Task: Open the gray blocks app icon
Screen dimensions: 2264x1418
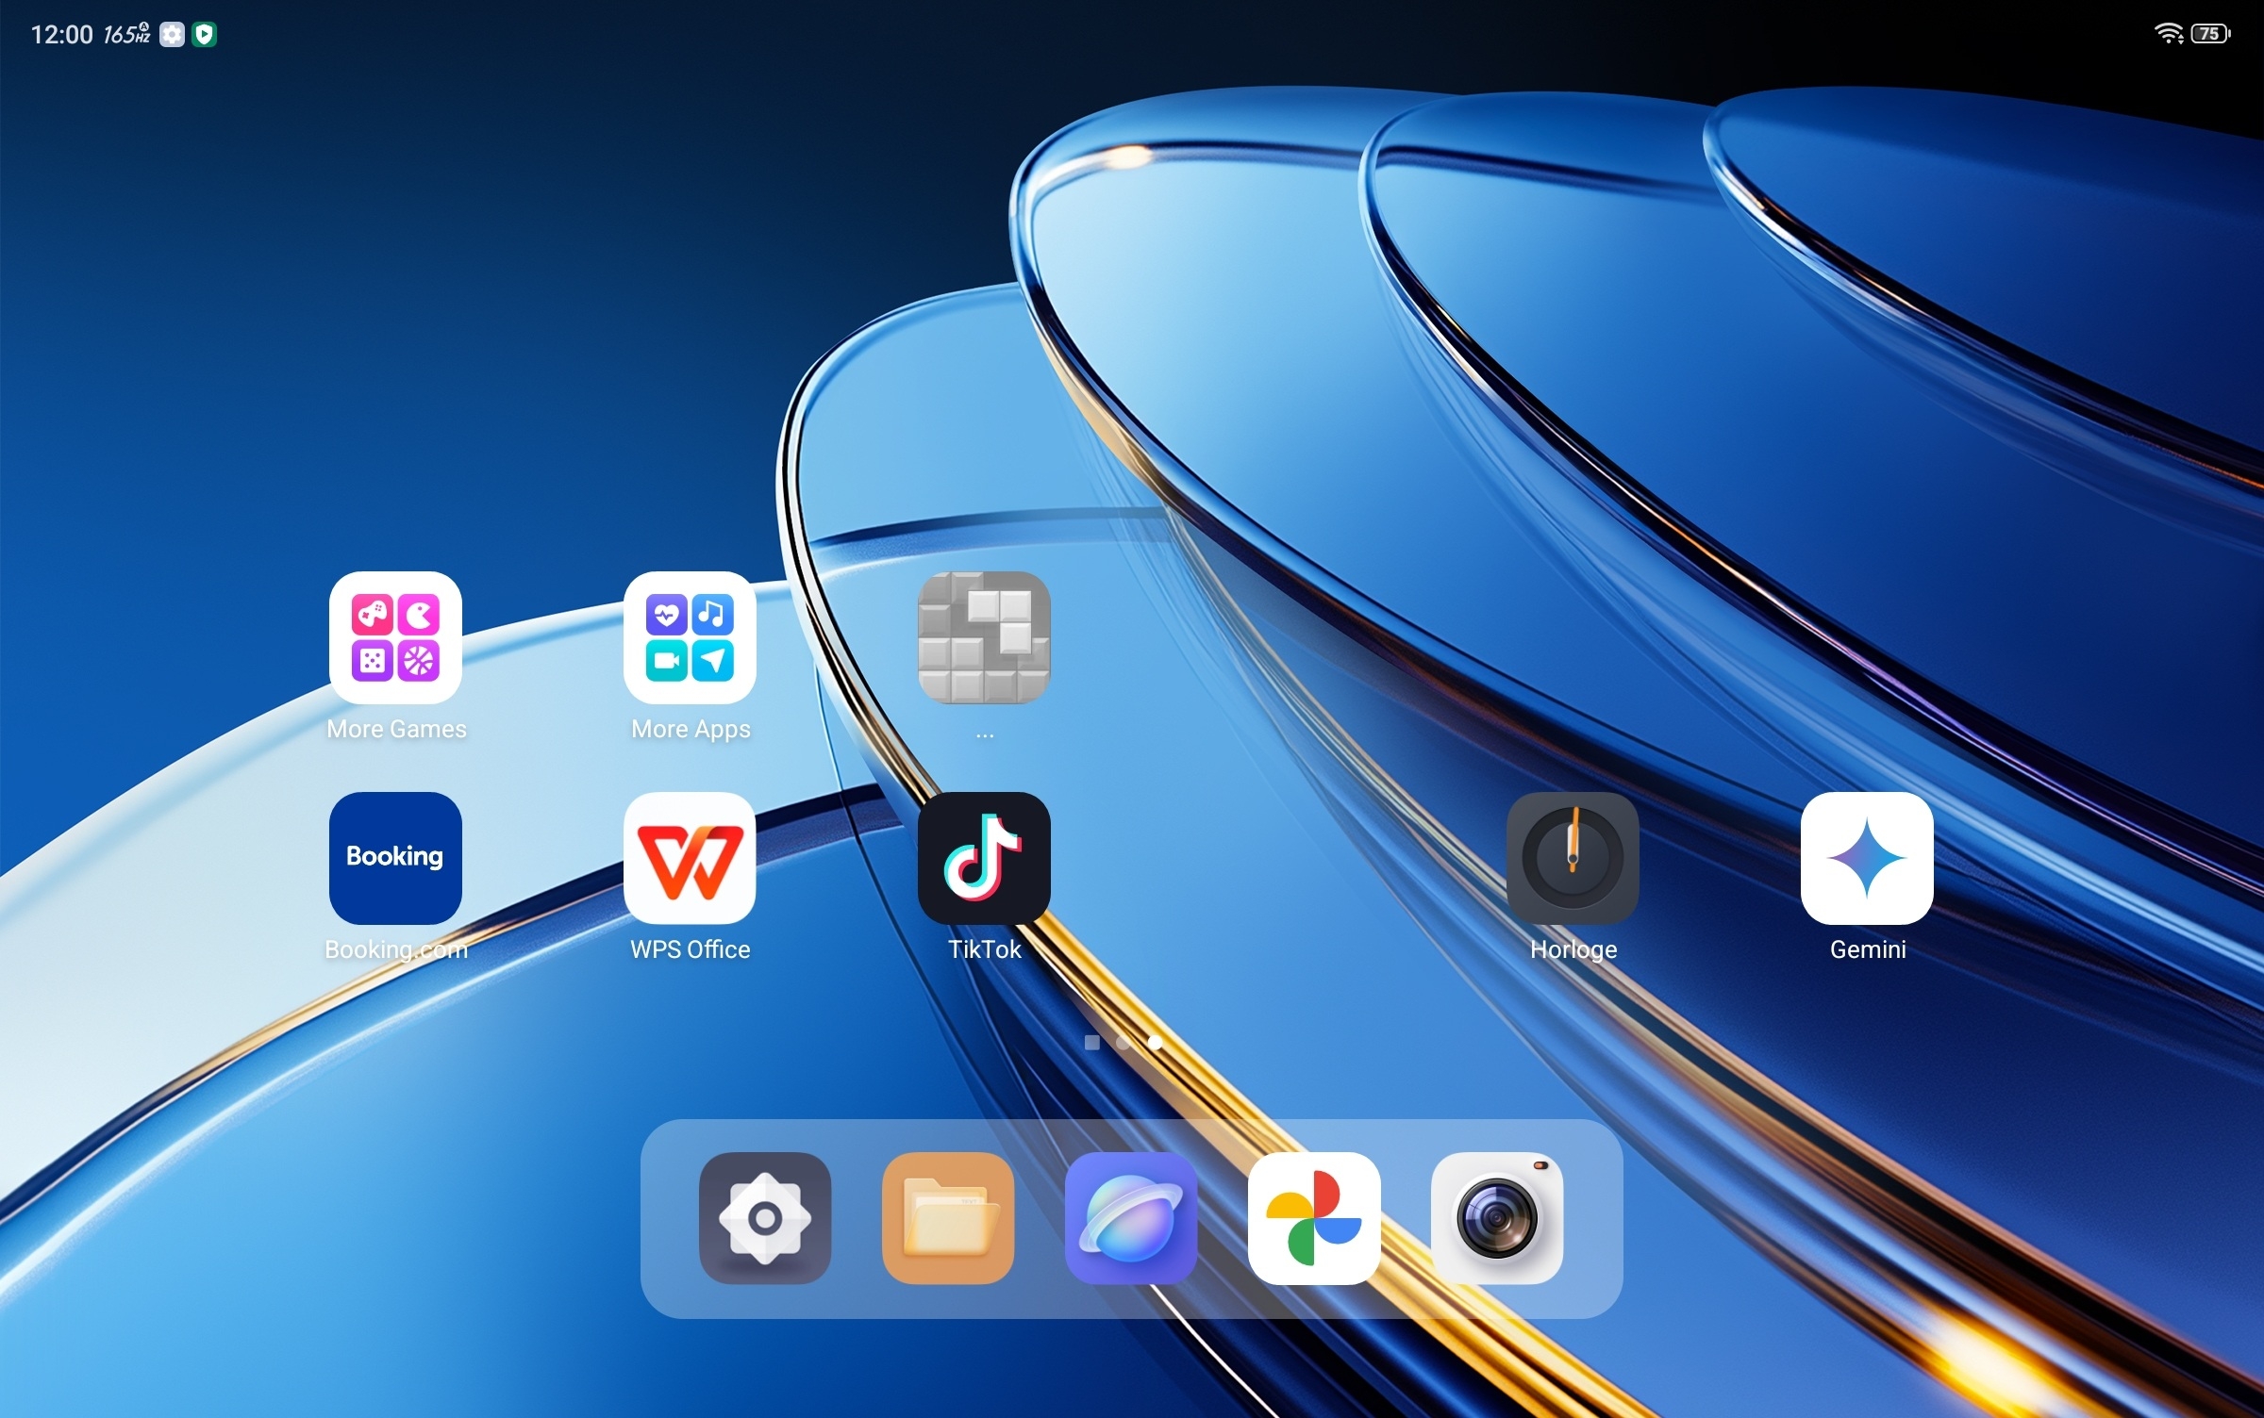Action: pos(984,637)
